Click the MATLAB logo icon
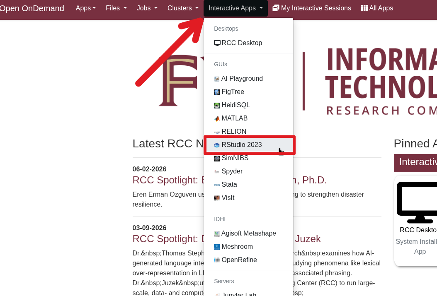This screenshot has height=296, width=437. [217, 119]
